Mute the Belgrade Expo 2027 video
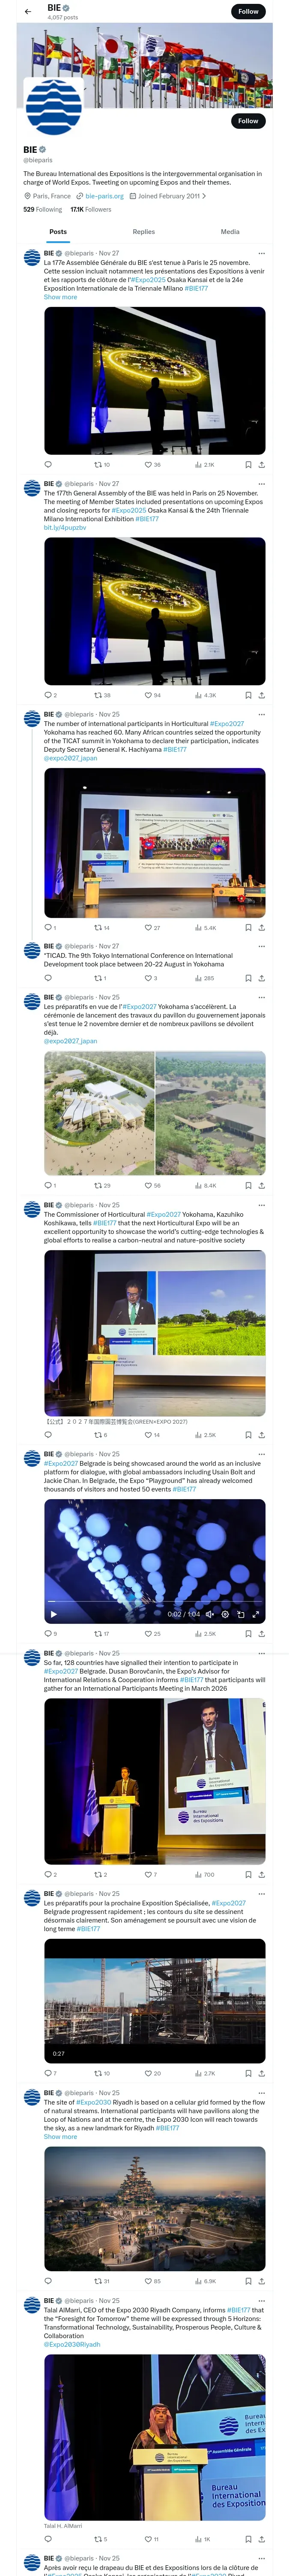The image size is (289, 2576). click(210, 1614)
